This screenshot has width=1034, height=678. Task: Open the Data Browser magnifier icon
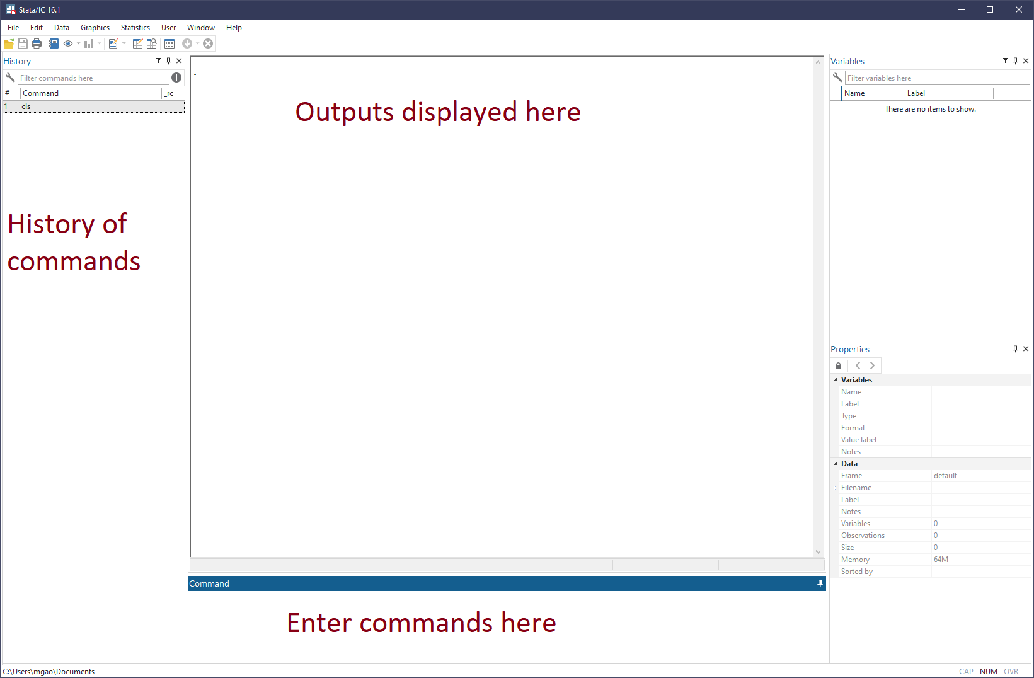point(152,43)
